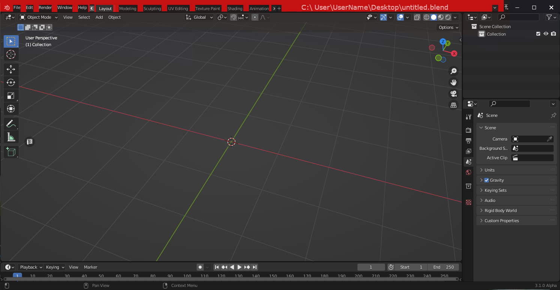Open the World properties tab
Screen dimensions: 560x290
[469, 172]
